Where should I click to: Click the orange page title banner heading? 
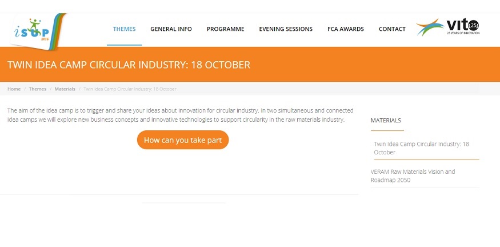(x=129, y=65)
